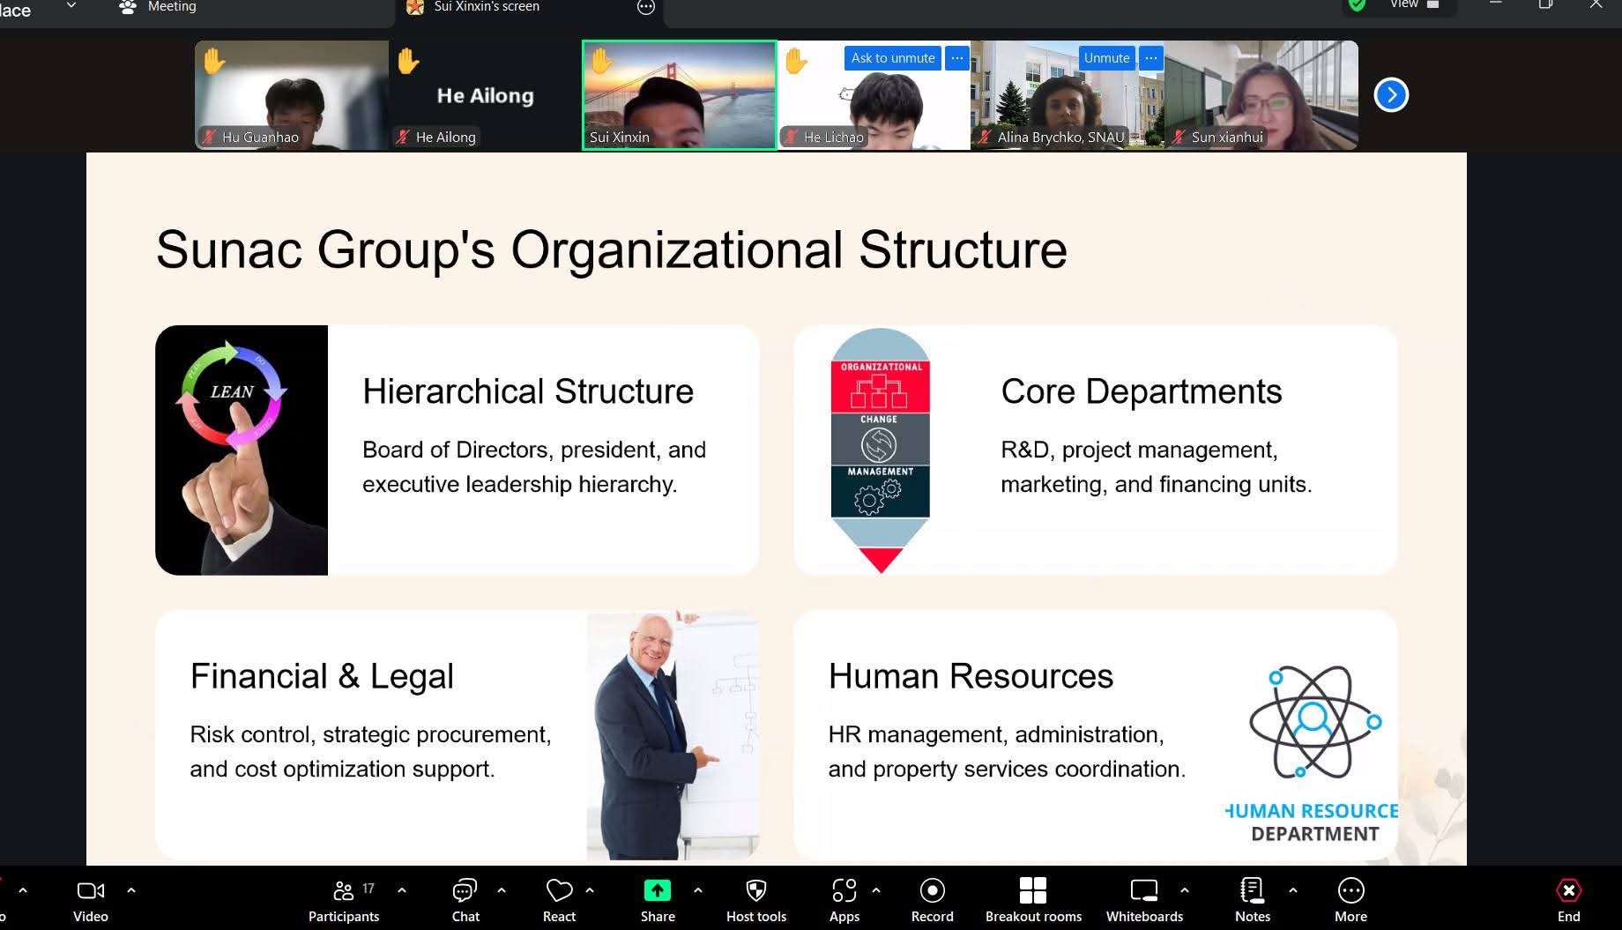Open Host tools shield icon
The image size is (1622, 930).
pos(755,892)
